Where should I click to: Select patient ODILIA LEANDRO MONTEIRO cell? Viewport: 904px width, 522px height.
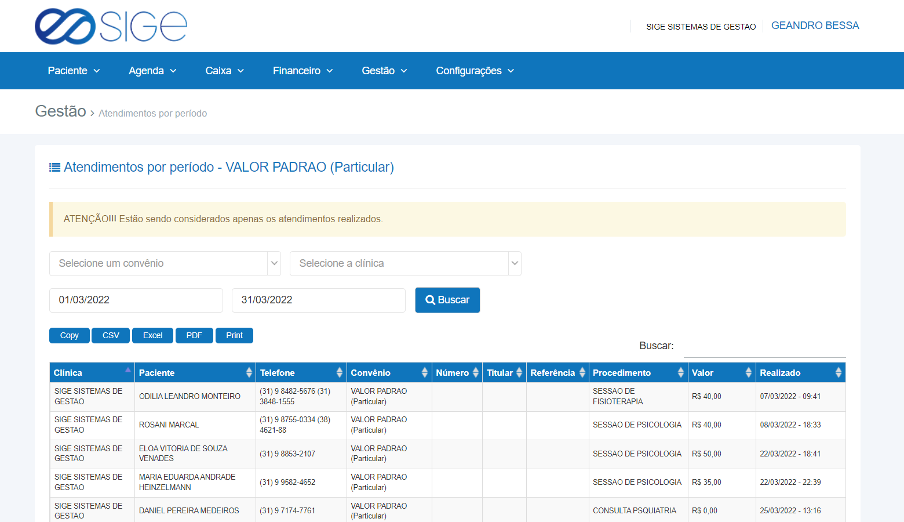coord(195,397)
